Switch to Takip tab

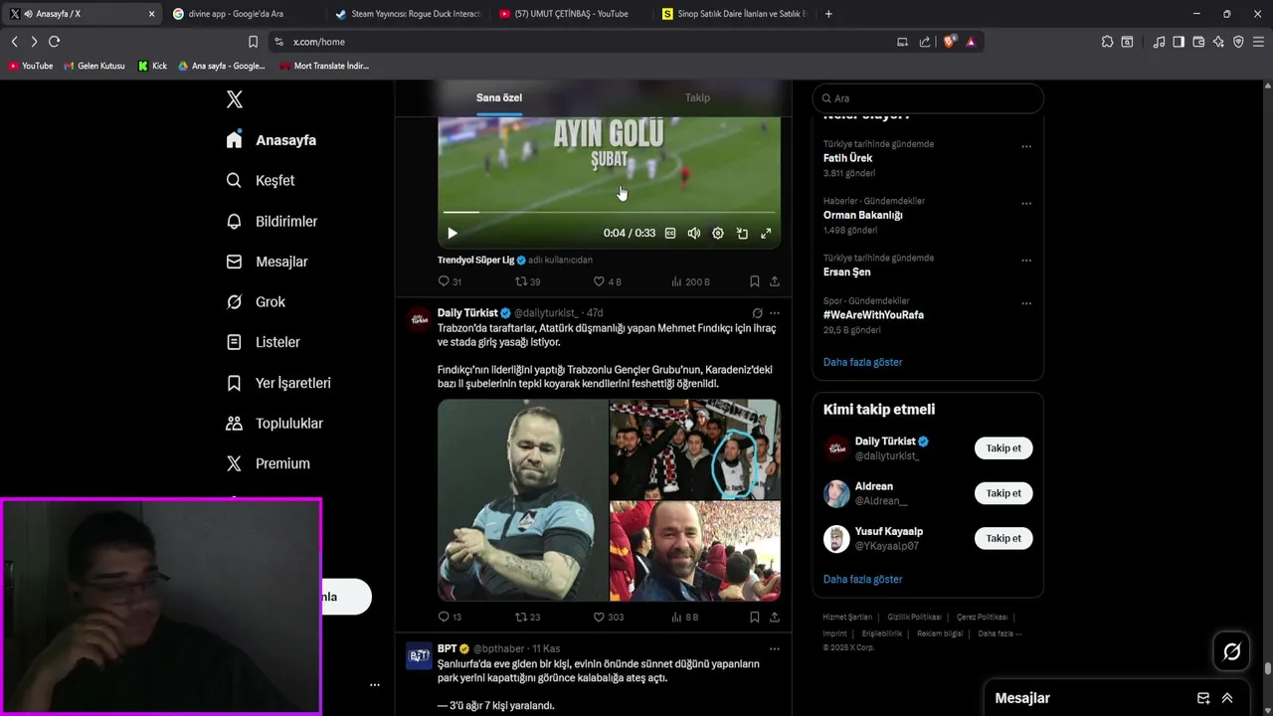pos(697,97)
